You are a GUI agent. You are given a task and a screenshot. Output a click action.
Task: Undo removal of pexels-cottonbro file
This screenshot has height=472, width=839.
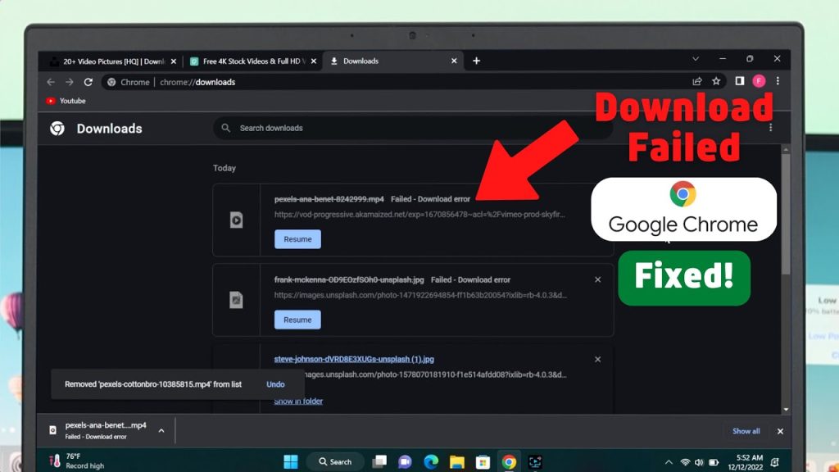pyautogui.click(x=275, y=384)
